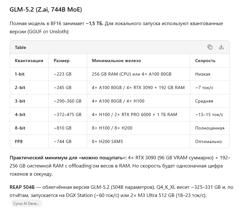Click the Скорость column header
243x212 pixels.
tap(205, 61)
